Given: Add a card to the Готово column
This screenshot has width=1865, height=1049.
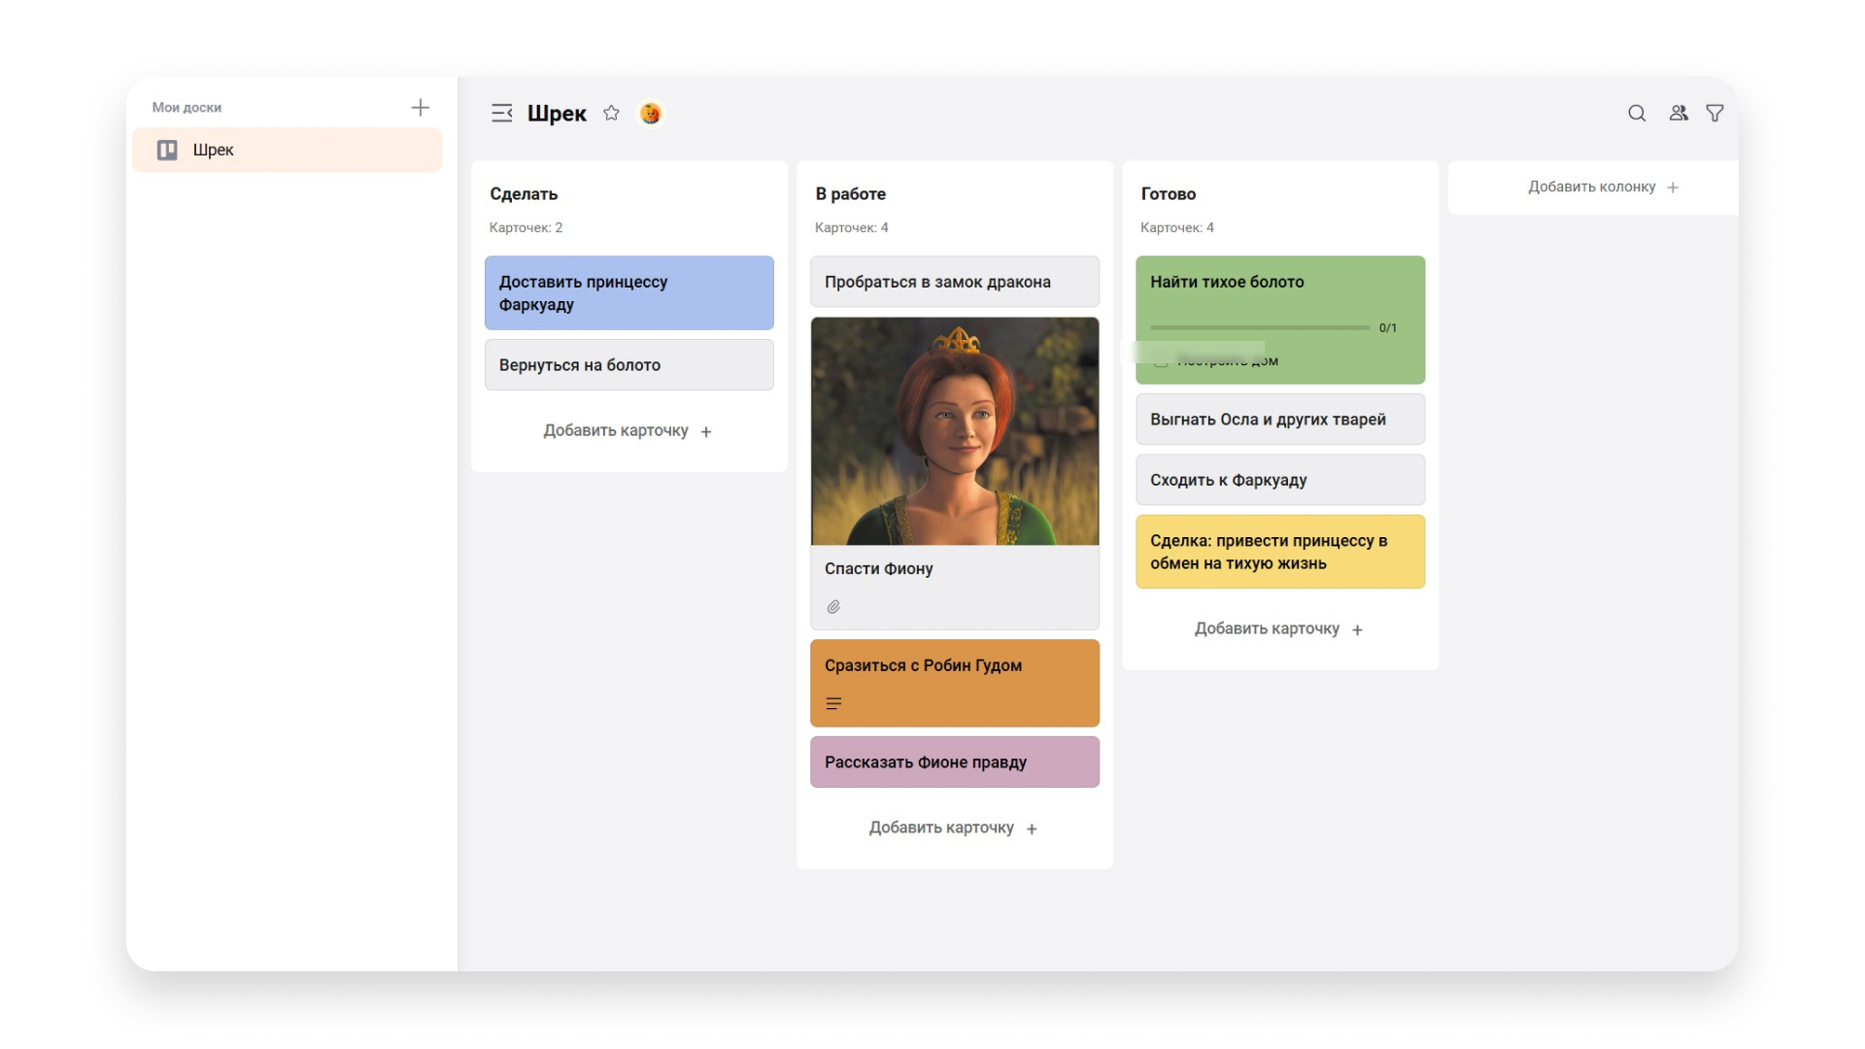Looking at the screenshot, I should click(x=1279, y=629).
